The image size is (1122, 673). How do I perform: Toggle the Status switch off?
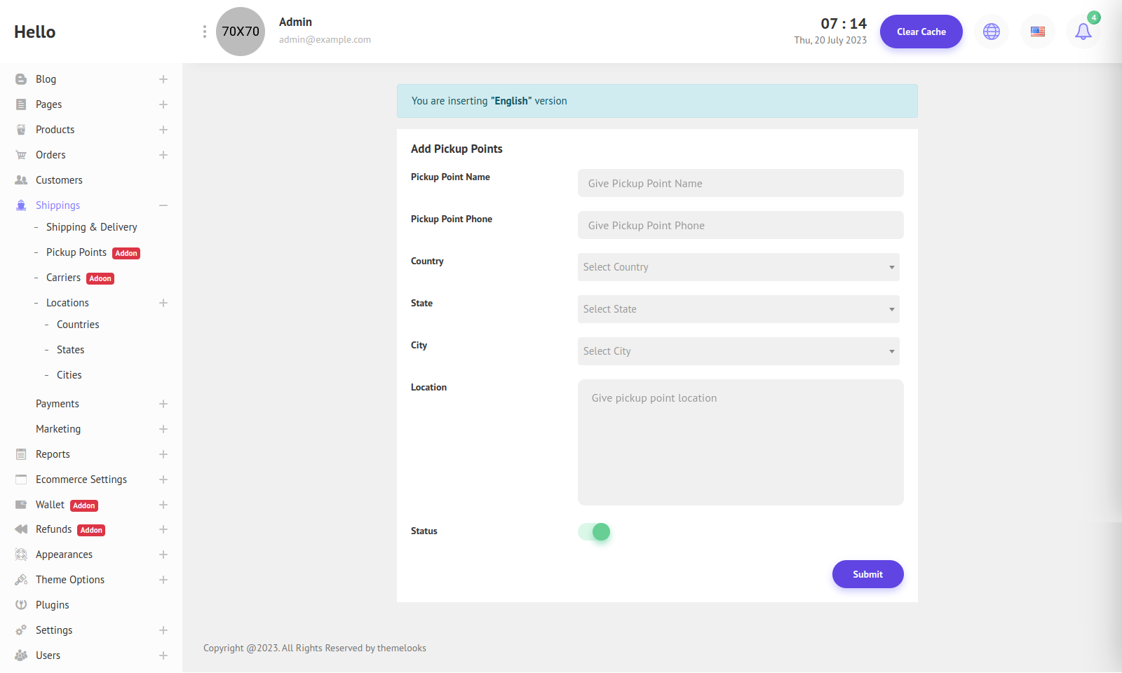(594, 532)
